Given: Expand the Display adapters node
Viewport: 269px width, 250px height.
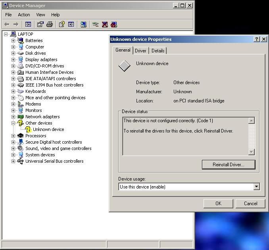Looking at the screenshot, I should (x=13, y=60).
